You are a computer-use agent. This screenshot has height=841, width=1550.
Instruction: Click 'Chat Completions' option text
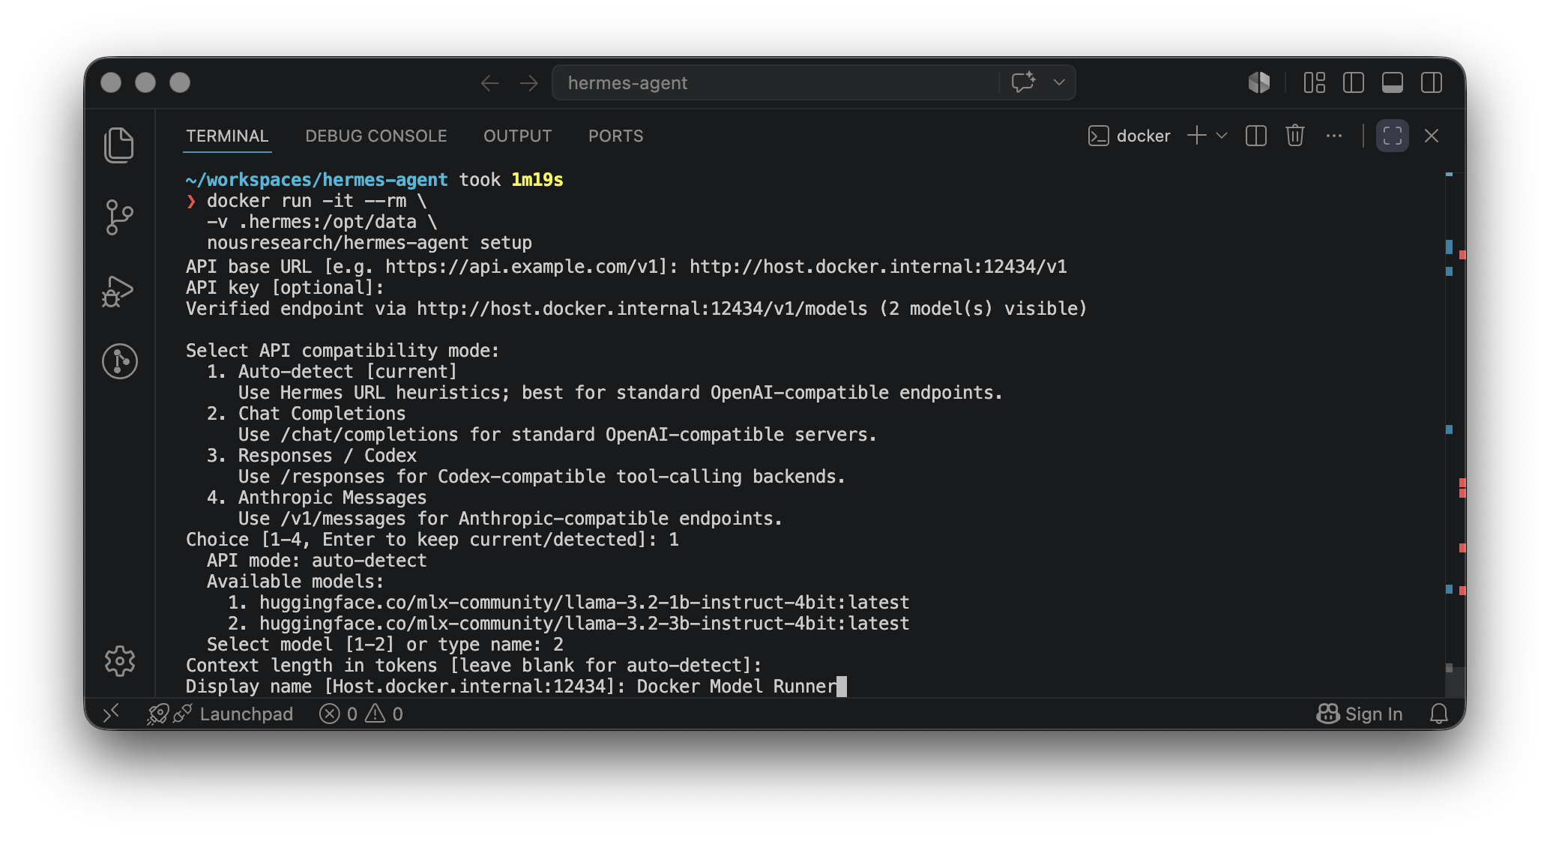322,414
